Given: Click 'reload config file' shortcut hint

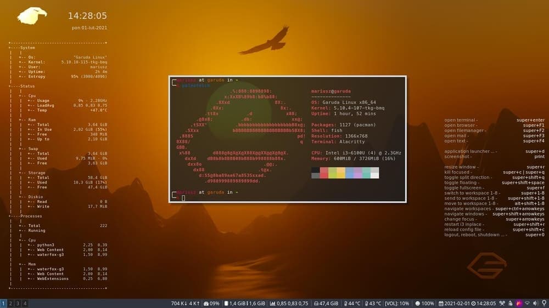Looking at the screenshot, I should click(x=495, y=230).
